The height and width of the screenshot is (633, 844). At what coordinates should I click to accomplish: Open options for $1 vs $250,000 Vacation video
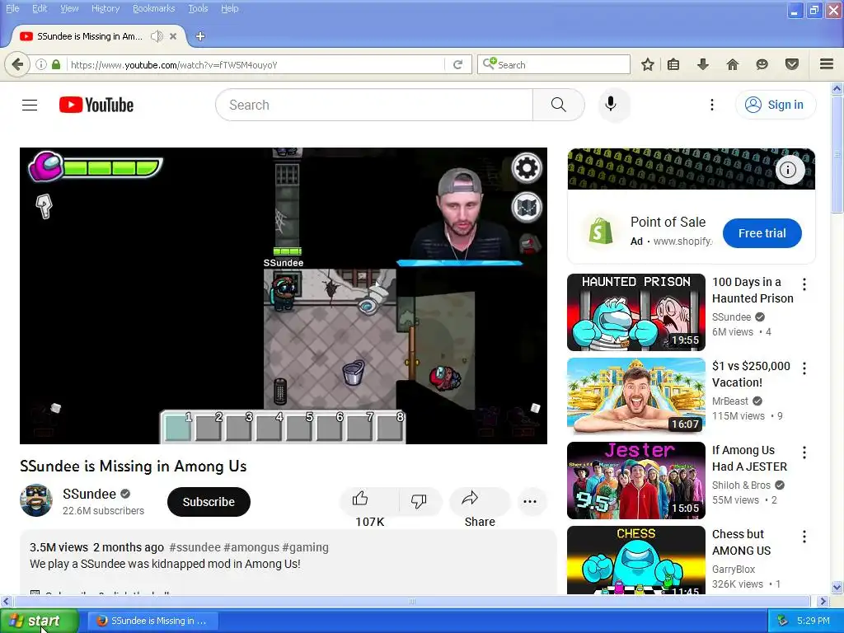804,368
